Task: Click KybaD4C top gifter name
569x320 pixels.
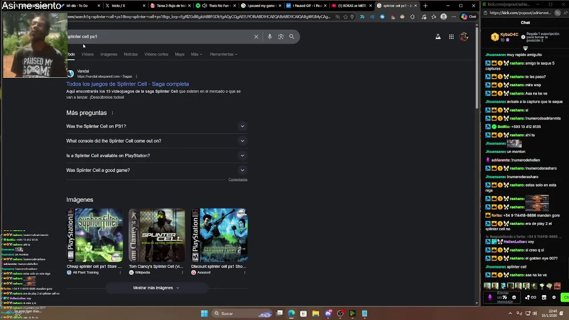Action: (509, 35)
